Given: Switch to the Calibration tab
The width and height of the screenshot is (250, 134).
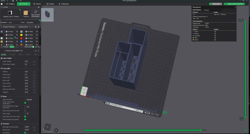Looking at the screenshot, I should point(63,4).
